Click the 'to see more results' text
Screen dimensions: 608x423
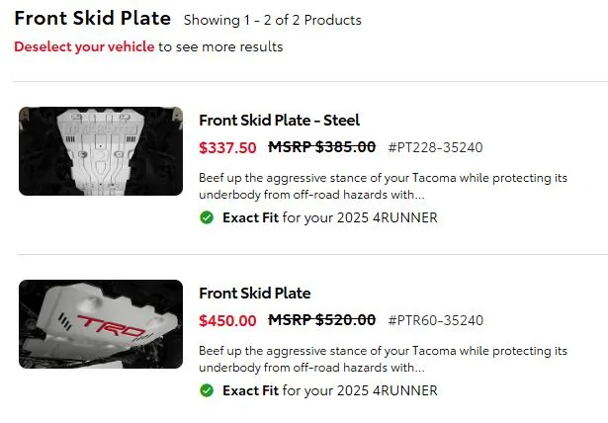(220, 46)
